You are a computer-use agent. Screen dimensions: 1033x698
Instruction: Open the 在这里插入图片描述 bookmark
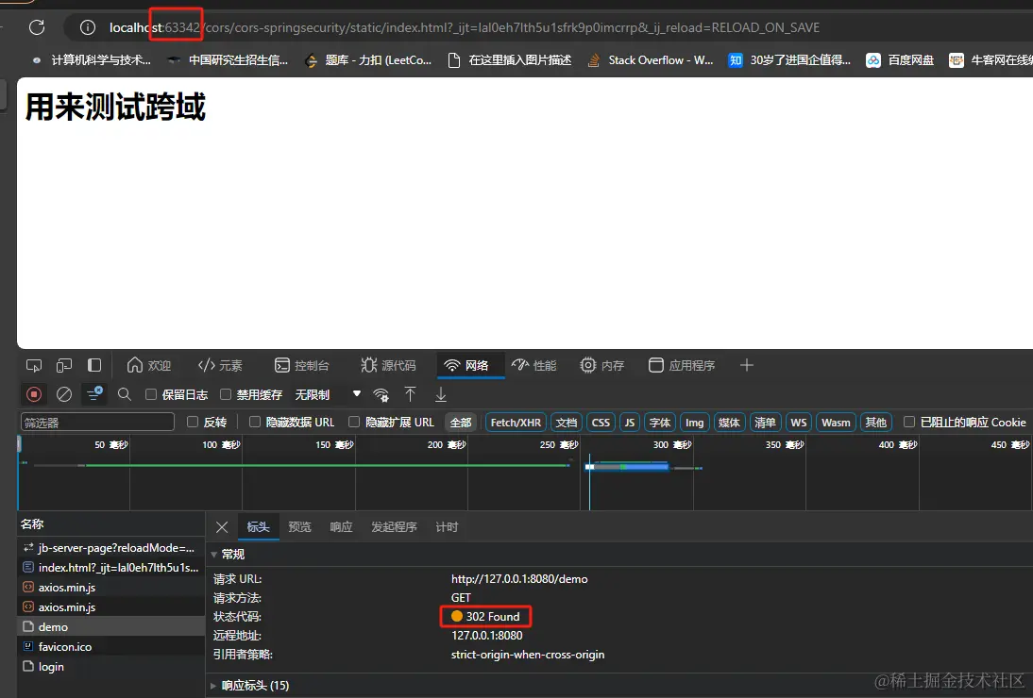click(x=509, y=59)
